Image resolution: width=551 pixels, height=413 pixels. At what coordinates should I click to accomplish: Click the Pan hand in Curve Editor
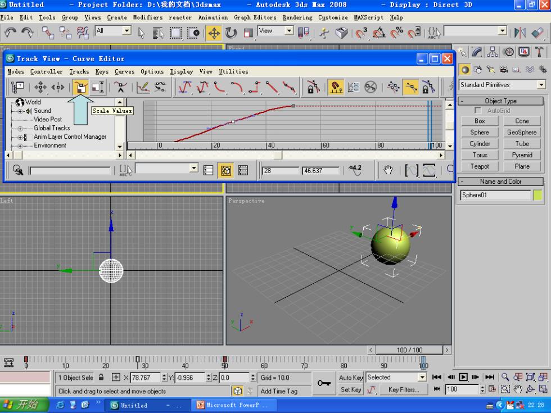tap(387, 170)
